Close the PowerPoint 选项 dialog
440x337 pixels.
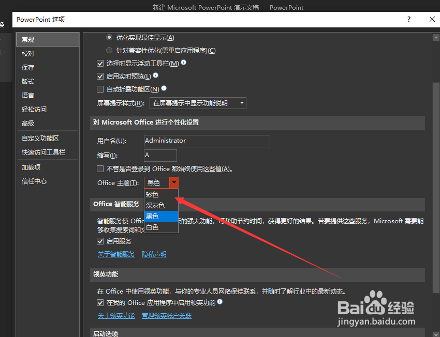pyautogui.click(x=432, y=19)
